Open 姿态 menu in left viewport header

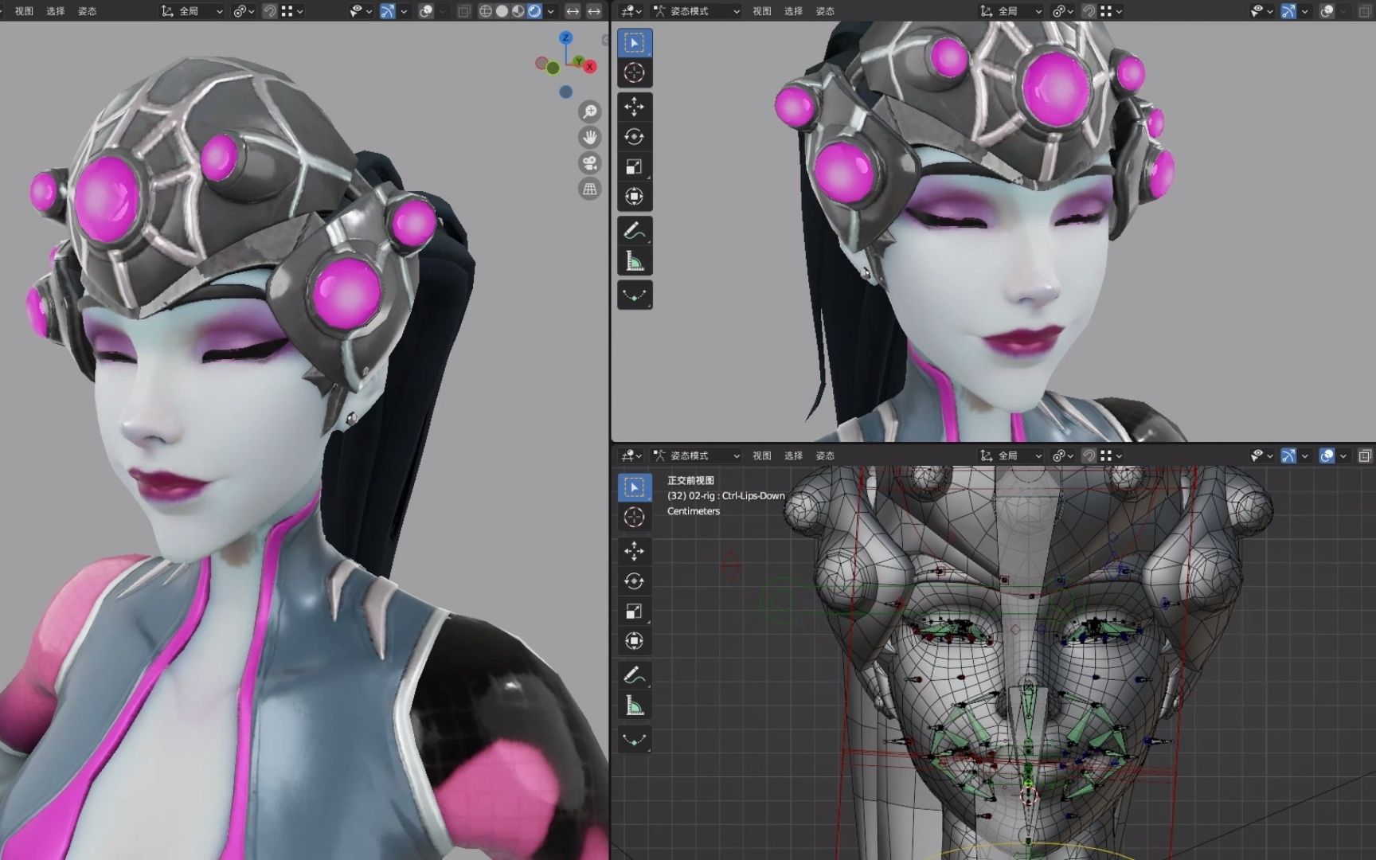coord(87,11)
